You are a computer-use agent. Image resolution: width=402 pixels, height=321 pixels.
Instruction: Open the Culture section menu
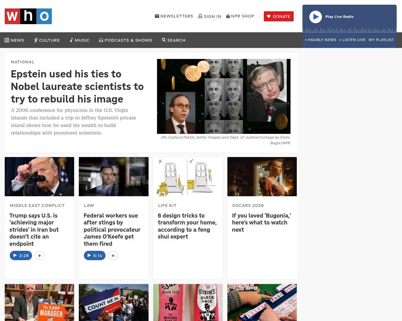tap(47, 40)
